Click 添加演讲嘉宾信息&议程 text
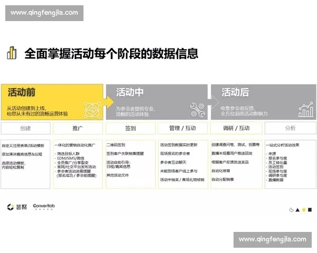317x253 pixels. point(22,154)
